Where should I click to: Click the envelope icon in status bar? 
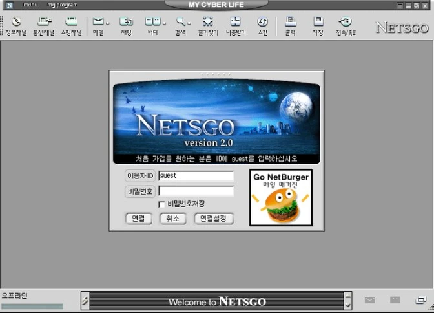(370, 300)
